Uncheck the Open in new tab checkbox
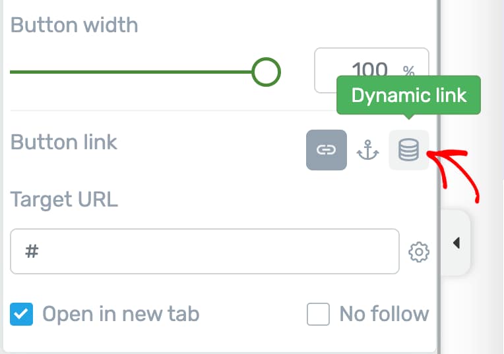 [22, 315]
